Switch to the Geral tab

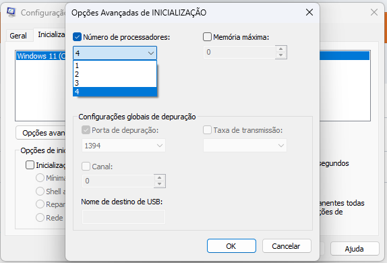coord(18,36)
